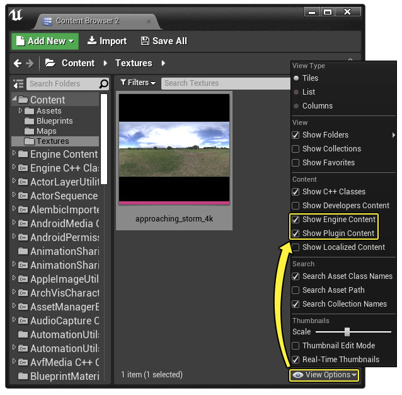Uncheck Show Engine Content
402x395 pixels.
pos(296,220)
